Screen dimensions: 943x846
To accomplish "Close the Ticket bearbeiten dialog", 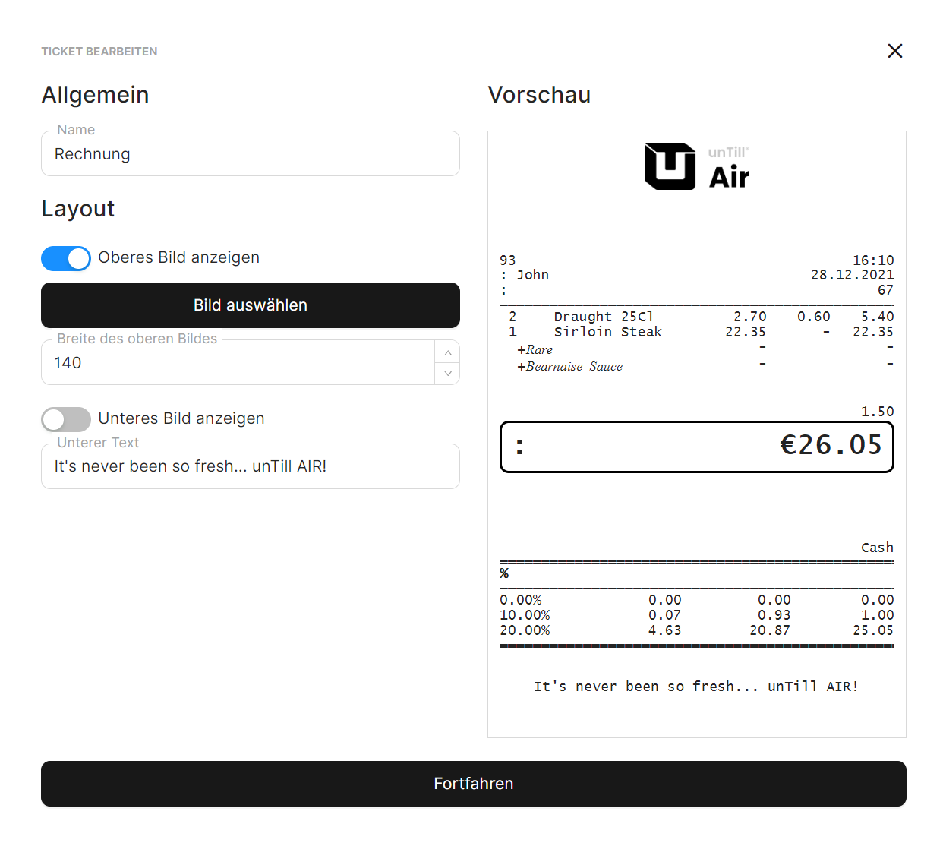I will pos(894,51).
